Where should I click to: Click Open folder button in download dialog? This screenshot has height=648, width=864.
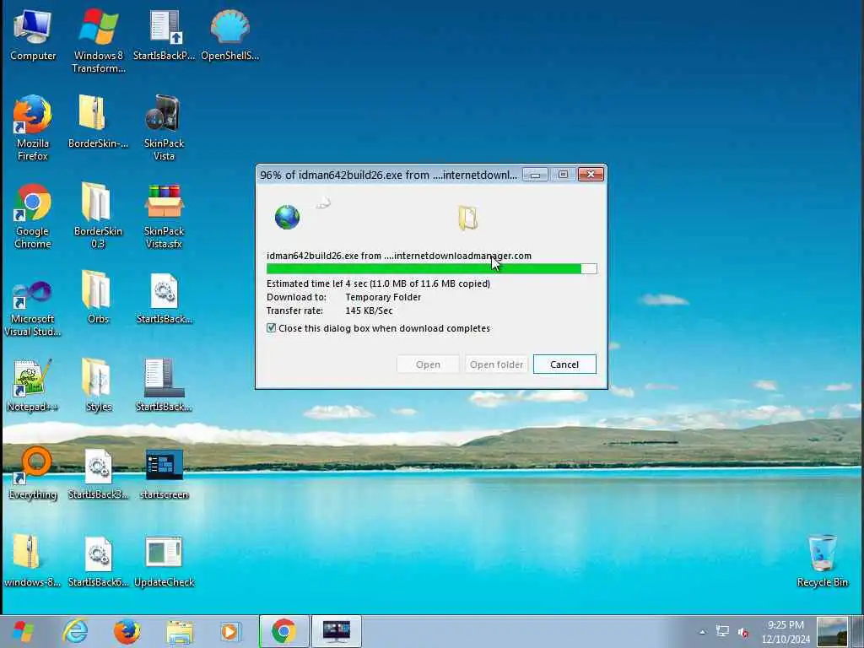[x=496, y=364]
